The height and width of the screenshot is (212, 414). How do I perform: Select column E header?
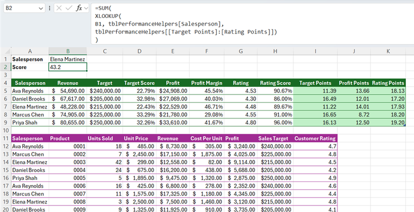[x=173, y=51]
